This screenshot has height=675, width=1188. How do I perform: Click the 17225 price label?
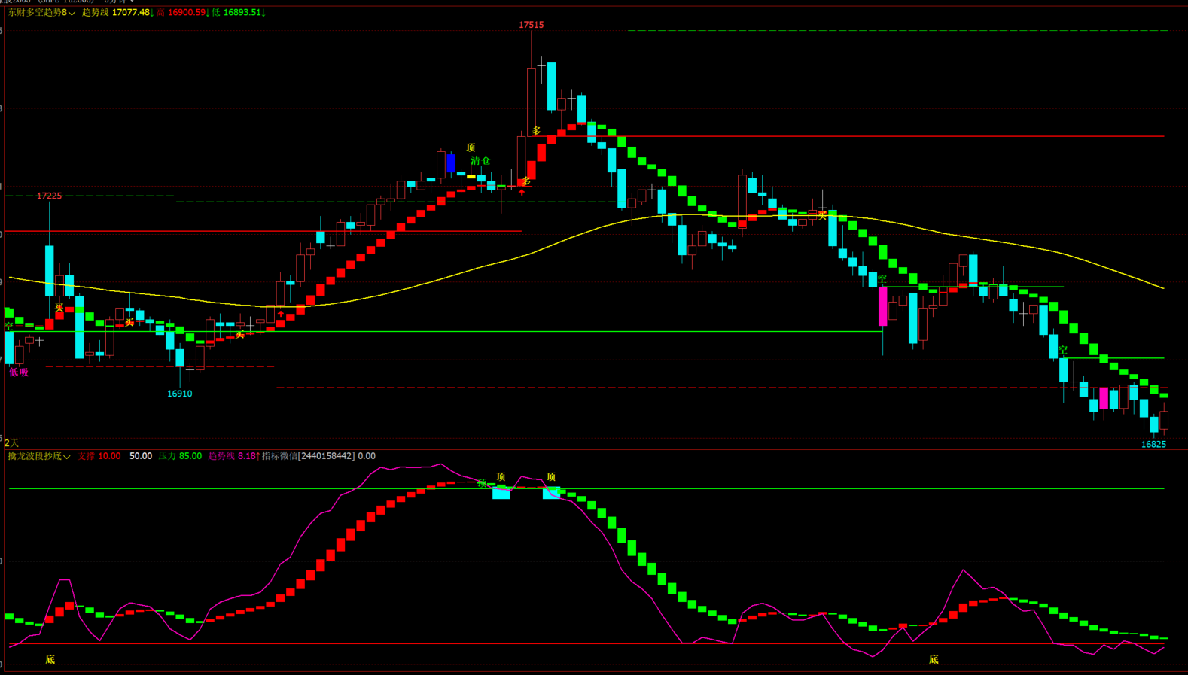point(50,196)
